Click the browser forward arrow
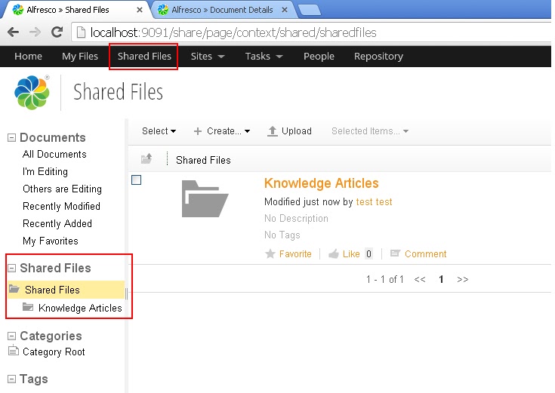This screenshot has height=393, width=555. coord(35,32)
